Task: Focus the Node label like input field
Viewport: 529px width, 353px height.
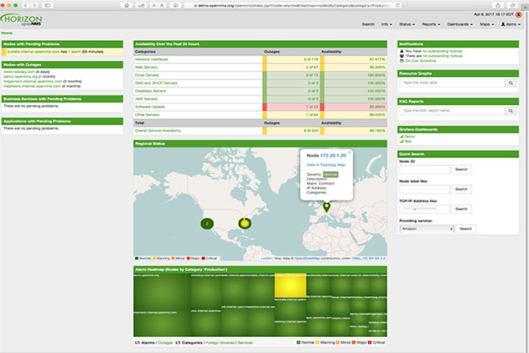Action: pyautogui.click(x=425, y=189)
